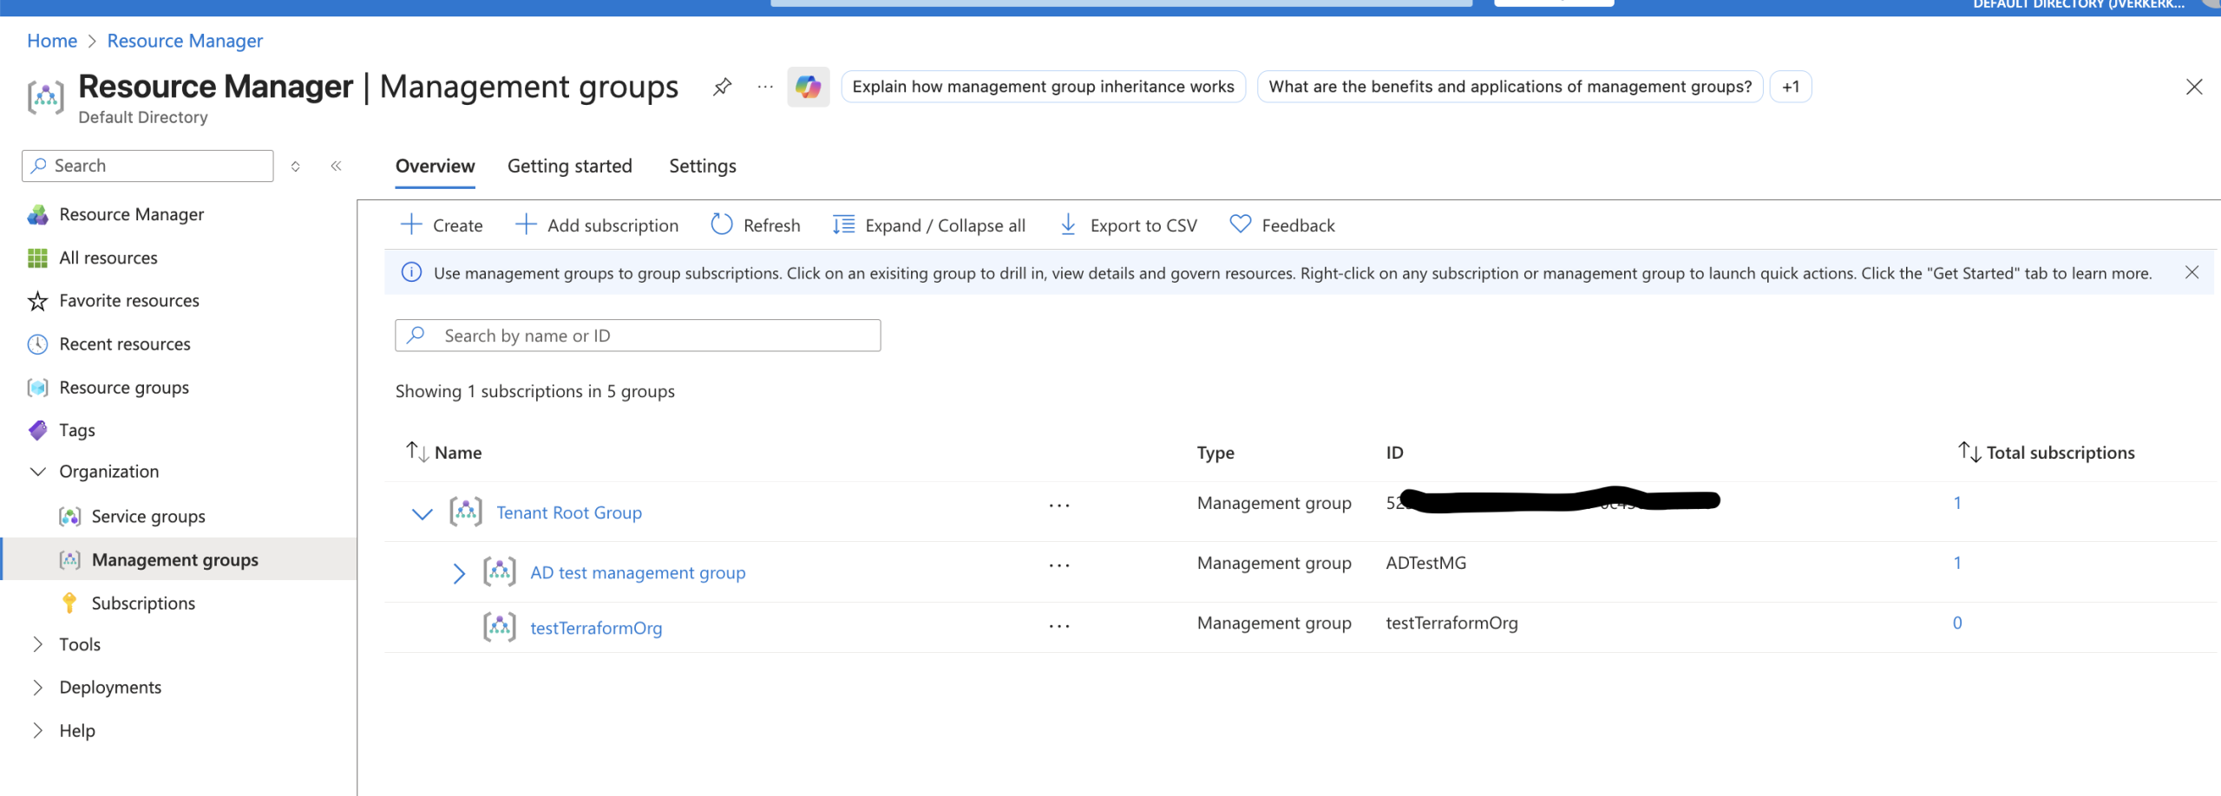Screen dimensions: 2221x796
Task: Expand the Tools section
Action: [x=37, y=644]
